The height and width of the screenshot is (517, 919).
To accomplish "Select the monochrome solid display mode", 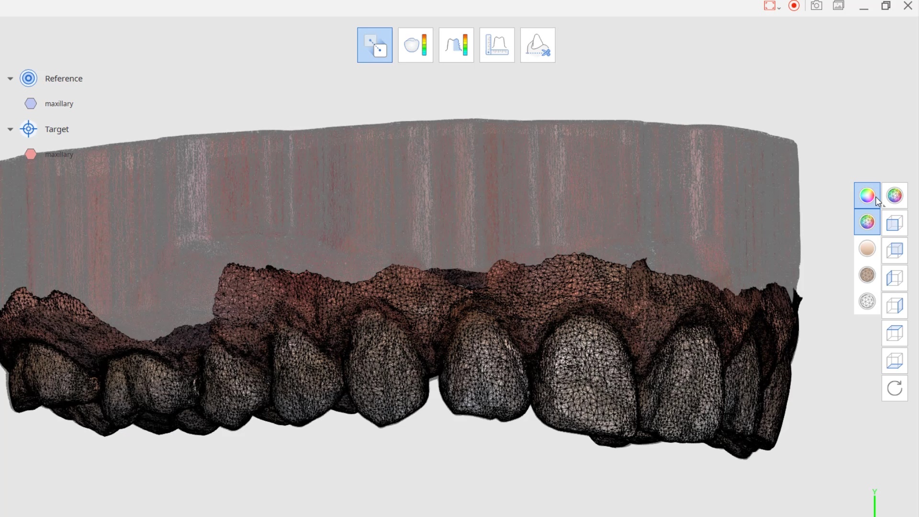I will [867, 248].
